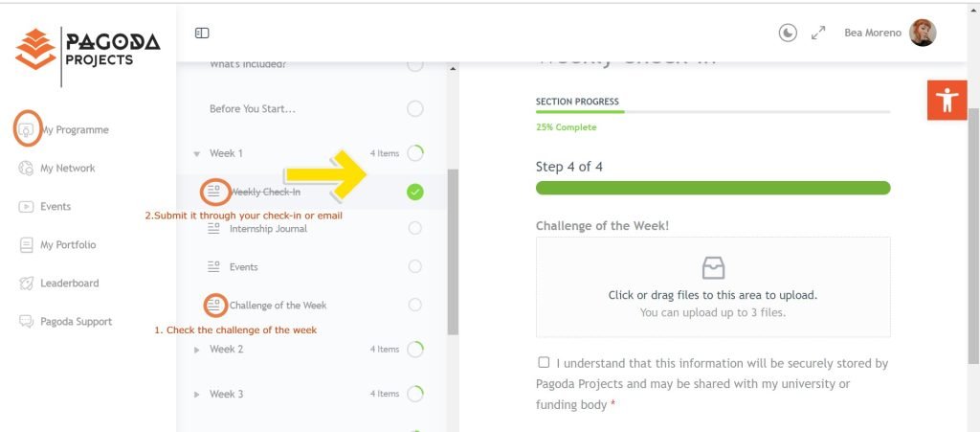The width and height of the screenshot is (980, 432).
Task: Click the upload inbox tray icon
Action: click(x=713, y=268)
